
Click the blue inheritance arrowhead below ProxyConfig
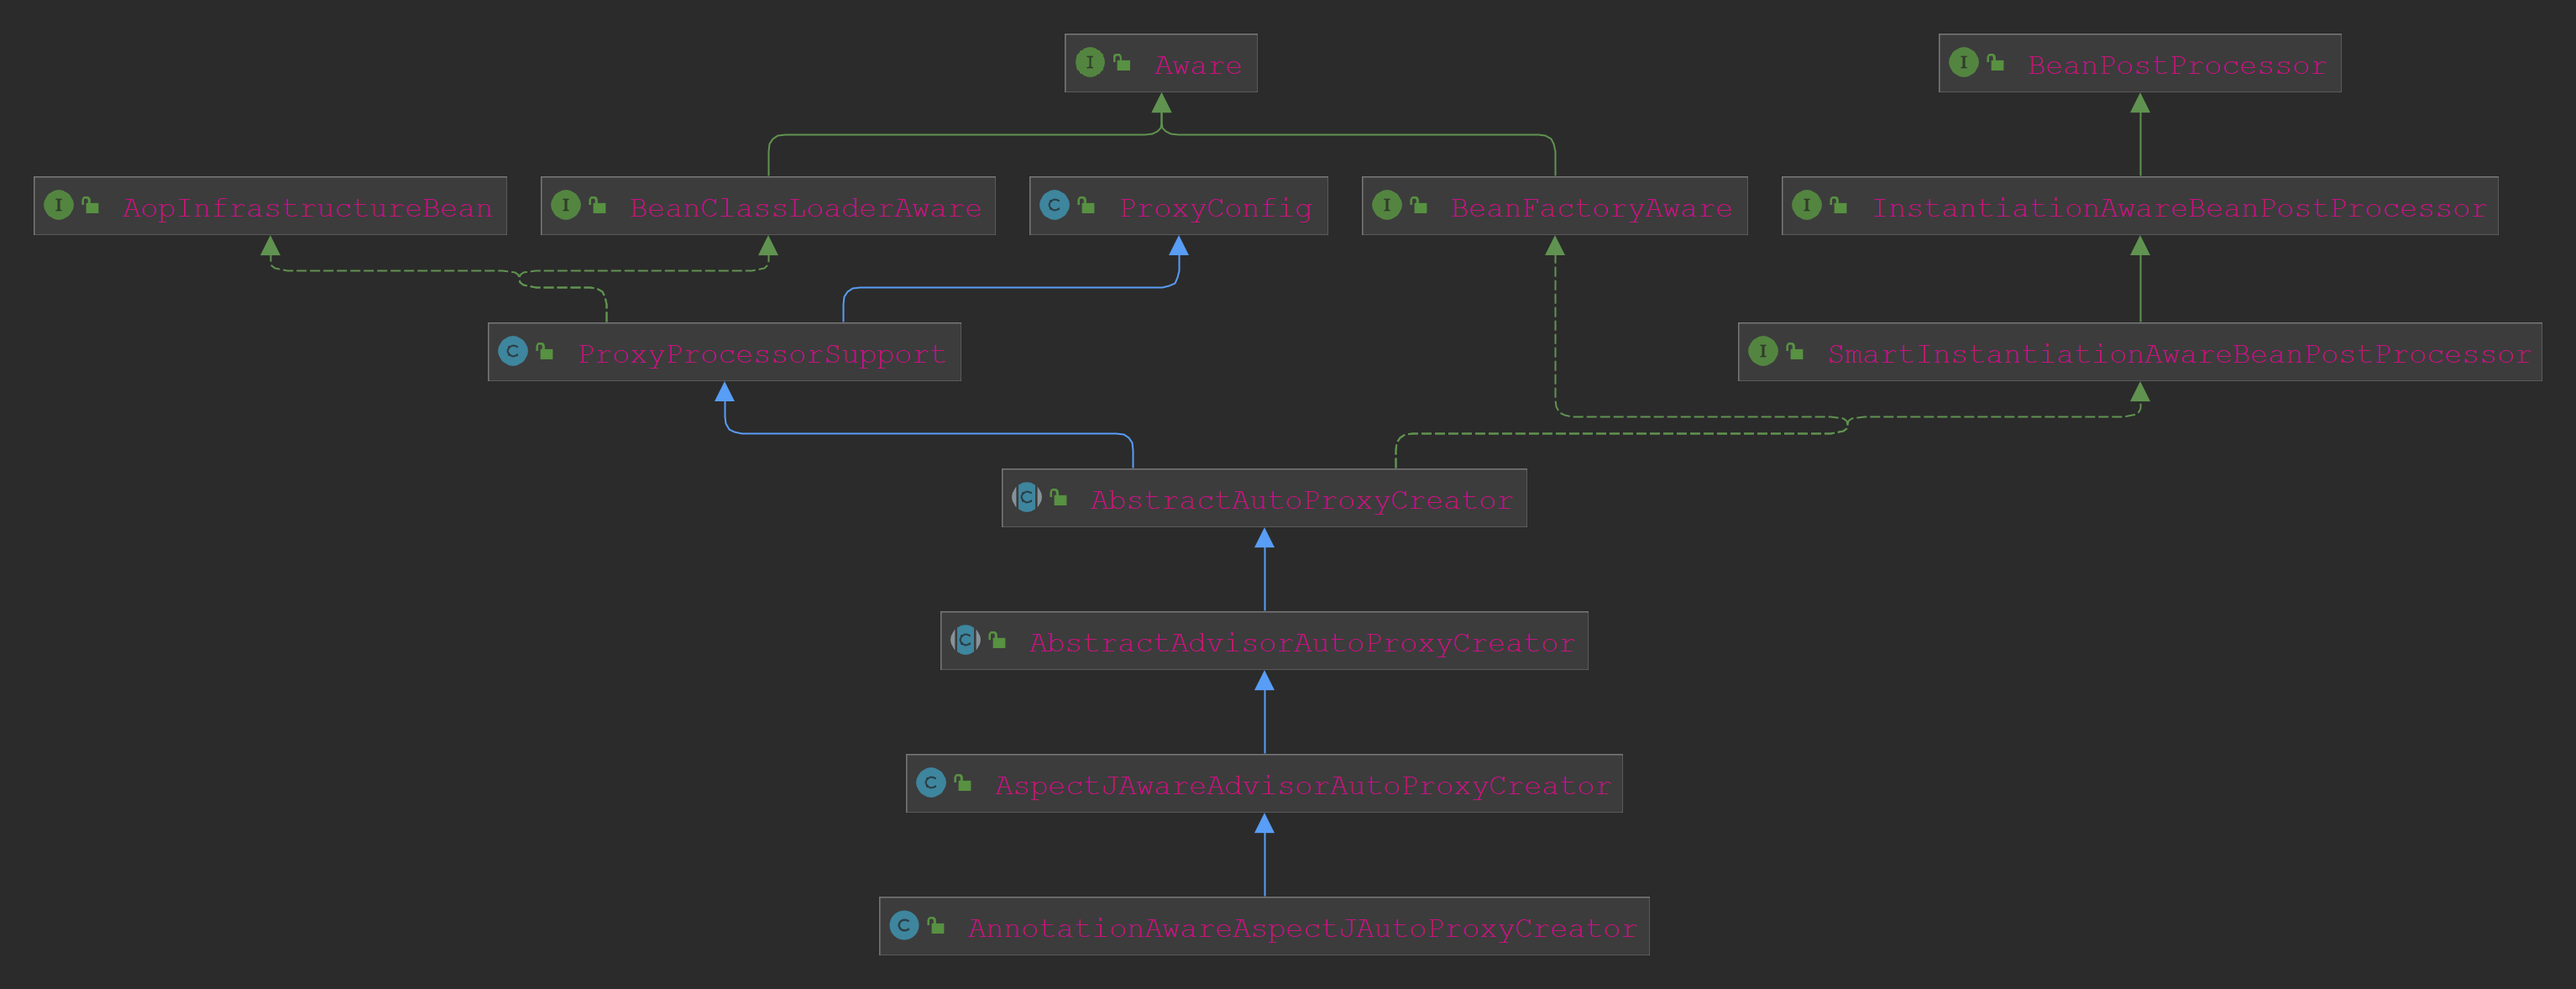1179,246
